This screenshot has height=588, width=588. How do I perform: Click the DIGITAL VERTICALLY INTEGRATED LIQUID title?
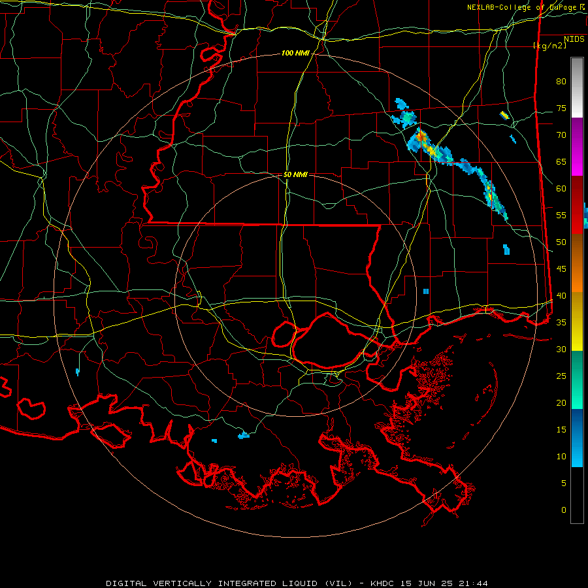point(213,583)
